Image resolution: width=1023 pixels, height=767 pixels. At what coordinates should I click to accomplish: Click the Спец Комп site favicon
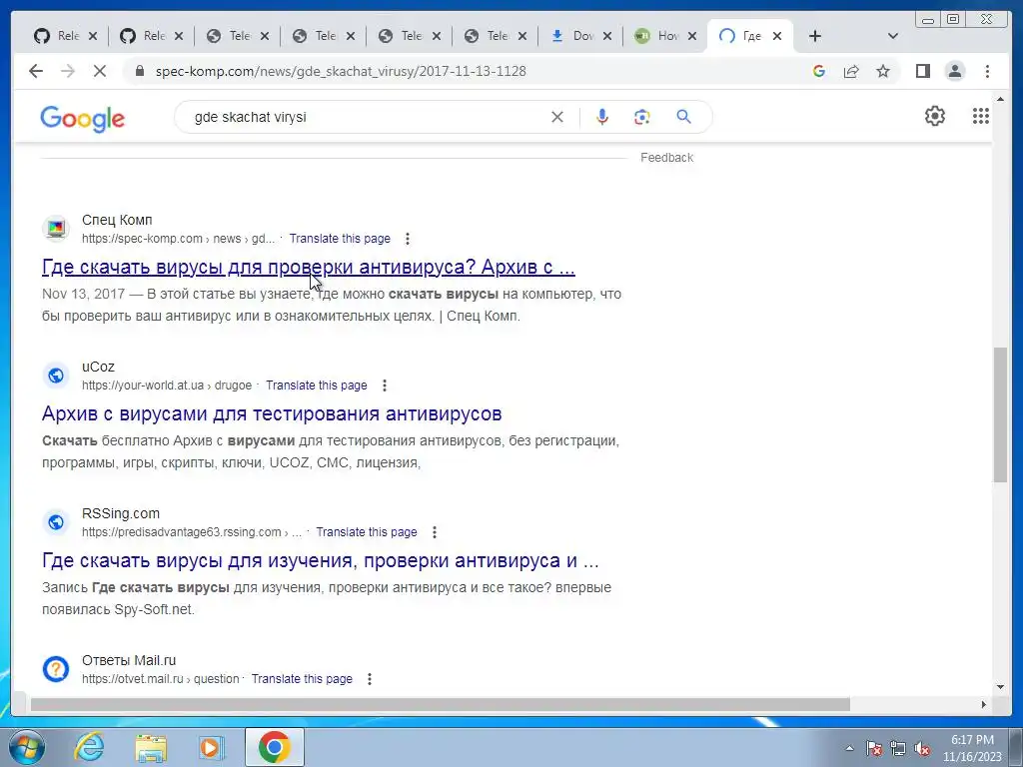(56, 229)
